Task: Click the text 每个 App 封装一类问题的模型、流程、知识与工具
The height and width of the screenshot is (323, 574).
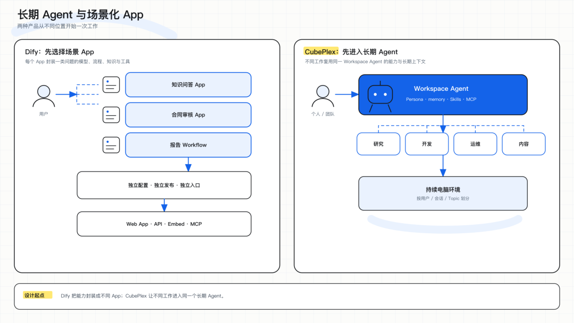Action: pyautogui.click(x=77, y=62)
